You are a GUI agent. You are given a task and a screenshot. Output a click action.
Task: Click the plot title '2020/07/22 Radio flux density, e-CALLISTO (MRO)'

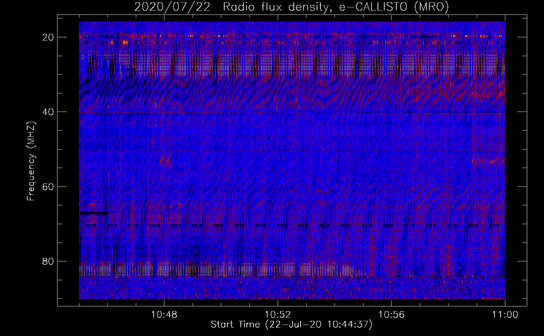[292, 7]
